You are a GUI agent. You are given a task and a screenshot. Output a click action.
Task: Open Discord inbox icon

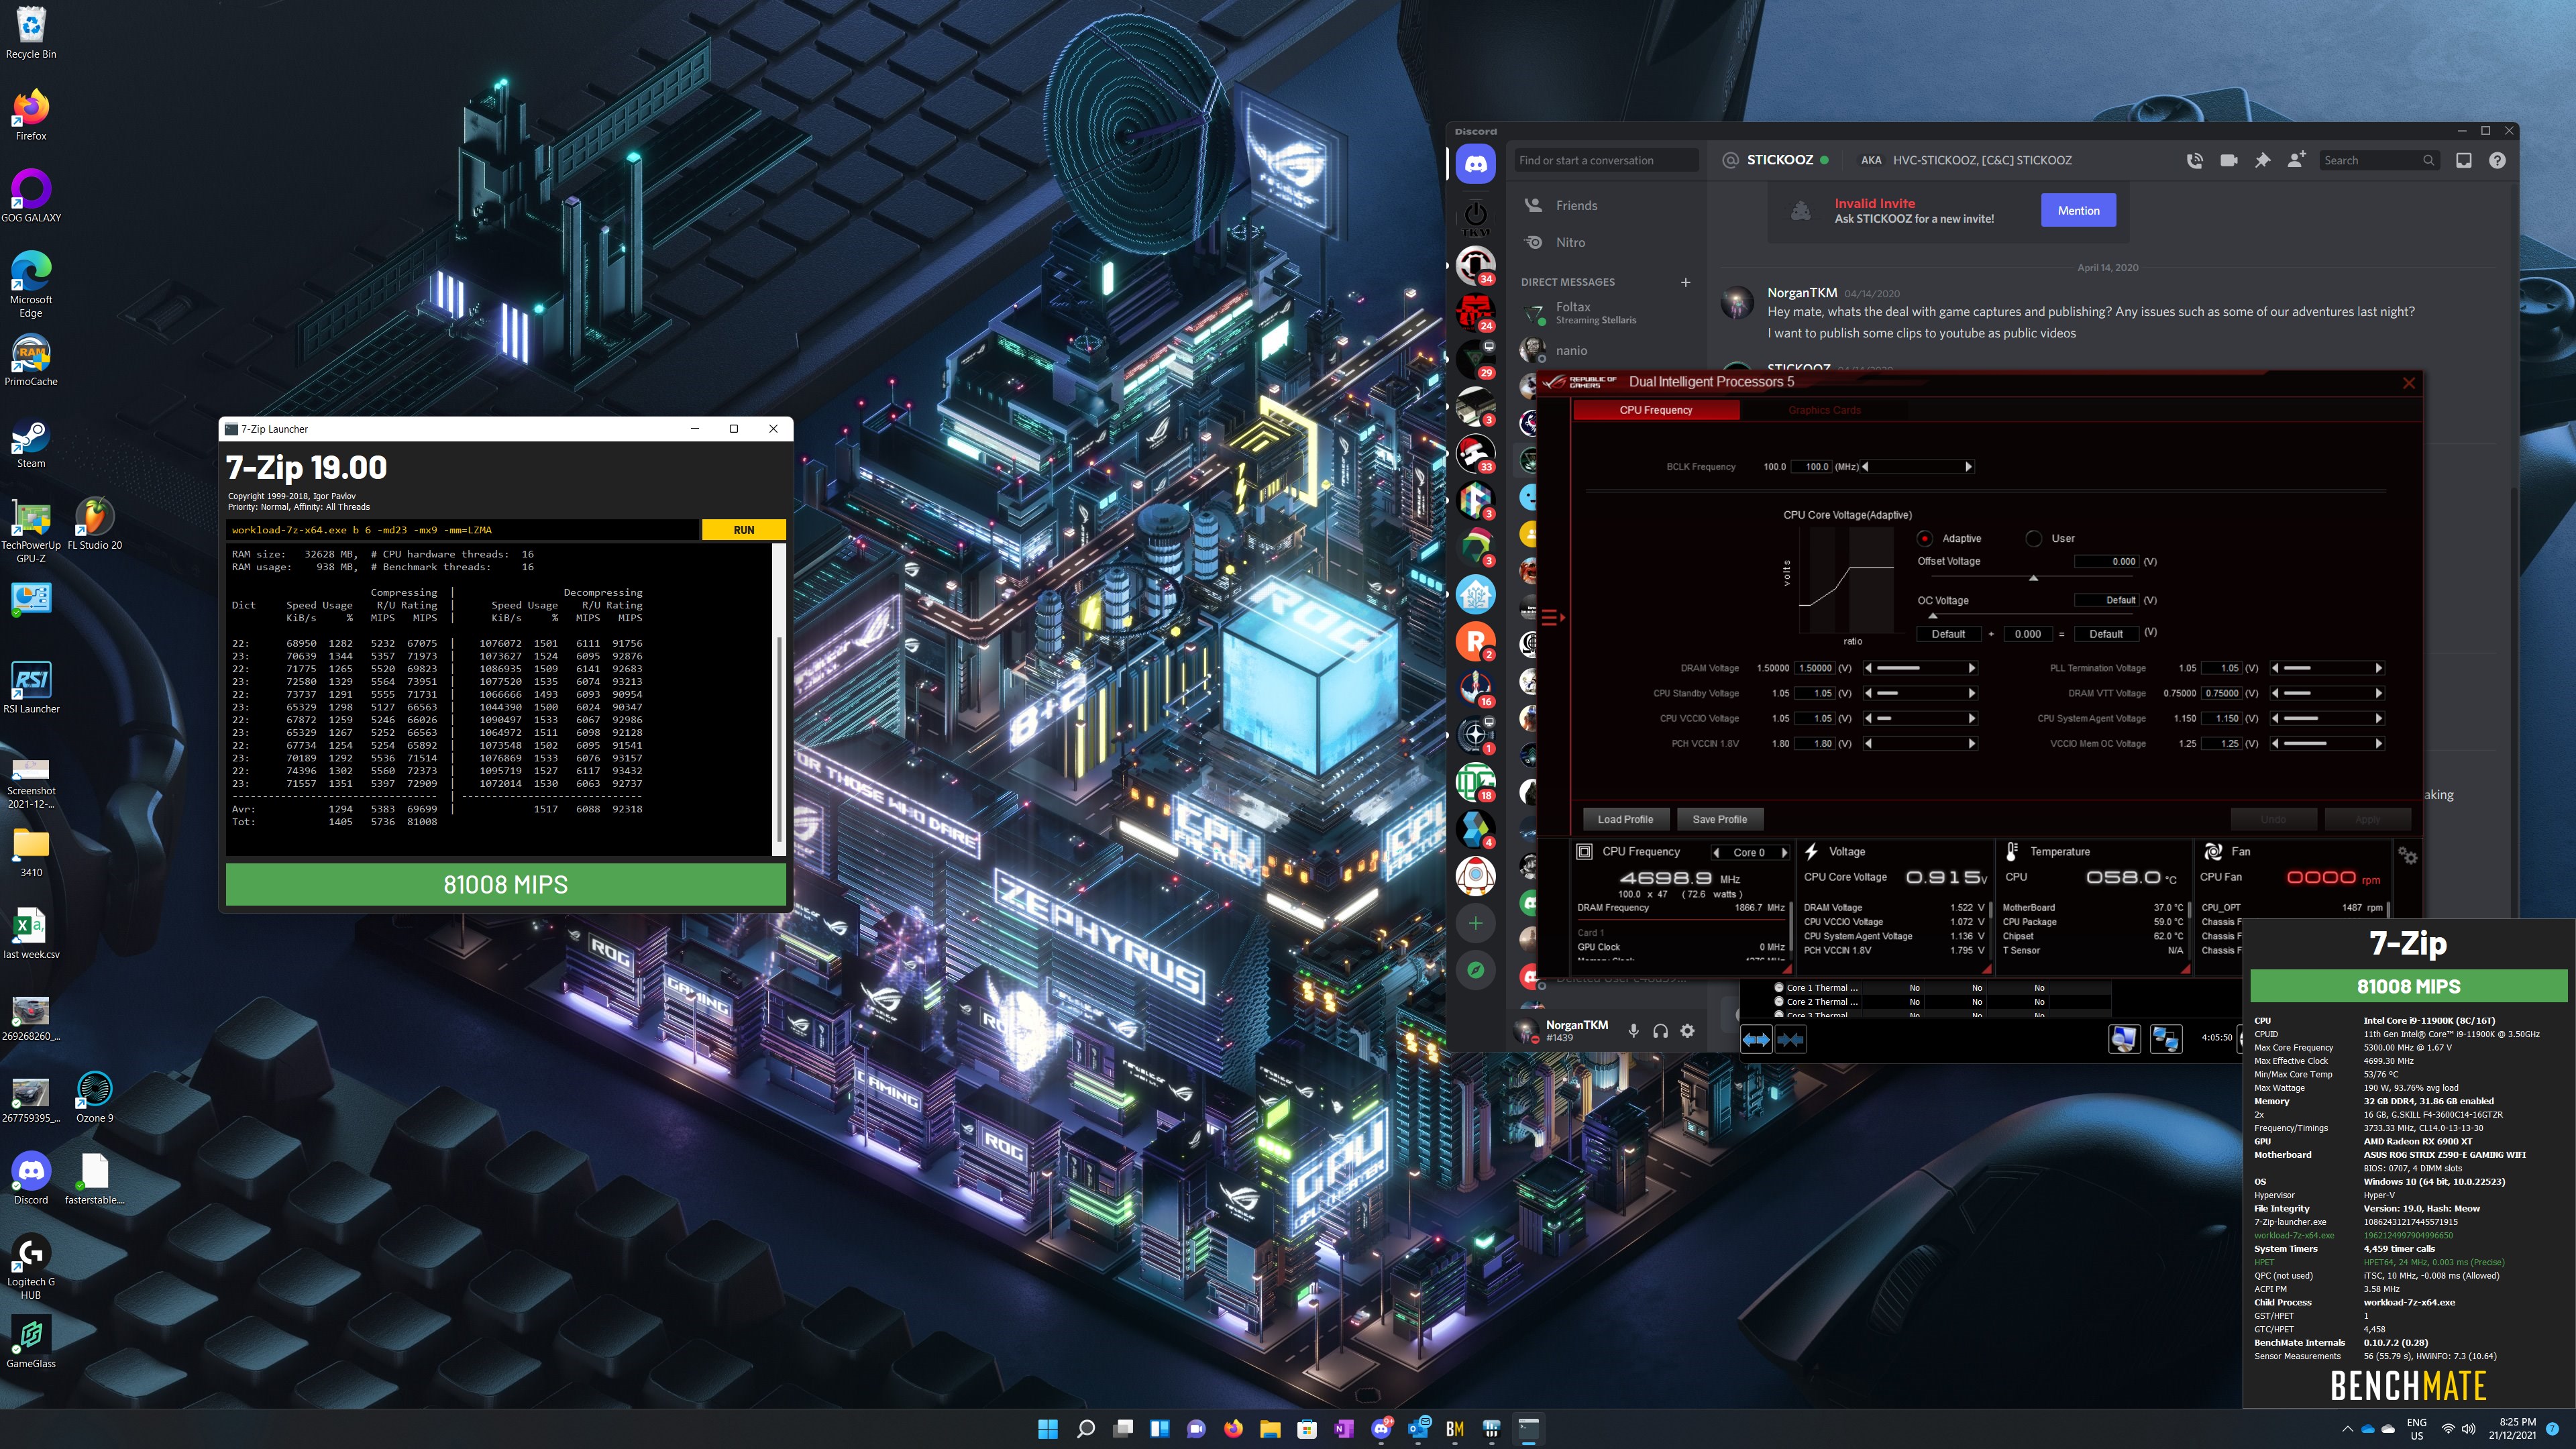point(2464,160)
